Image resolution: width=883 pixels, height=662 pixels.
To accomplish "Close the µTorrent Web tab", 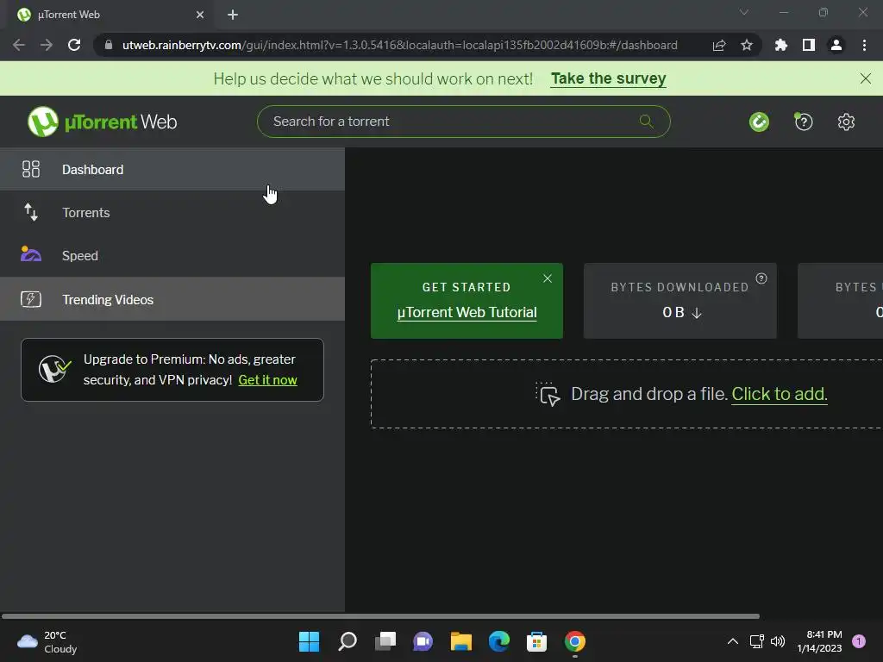I will (x=200, y=15).
